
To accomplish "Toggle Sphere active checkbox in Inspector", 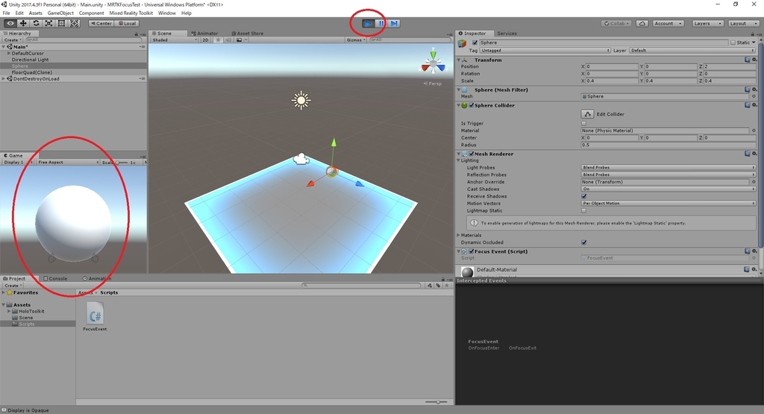I will (x=475, y=43).
